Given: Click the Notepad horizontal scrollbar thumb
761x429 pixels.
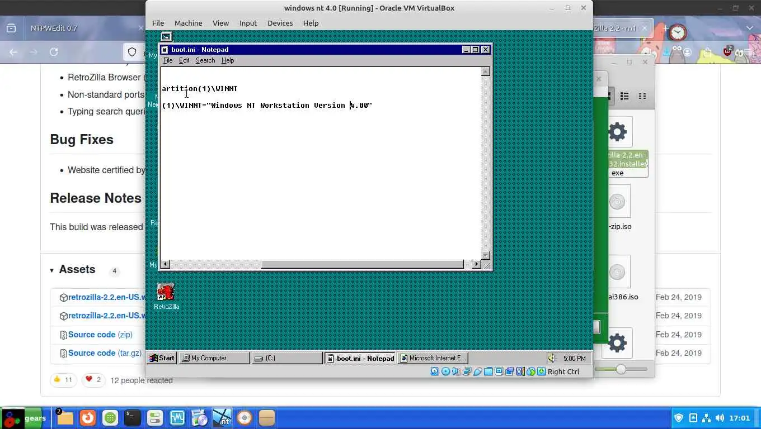Looking at the screenshot, I should click(362, 264).
